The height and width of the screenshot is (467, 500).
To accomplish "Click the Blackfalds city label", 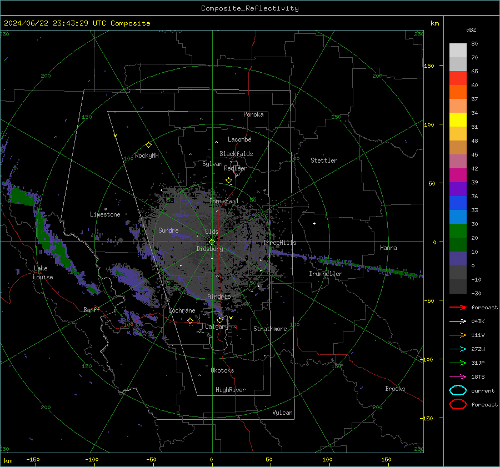I will click(x=236, y=154).
